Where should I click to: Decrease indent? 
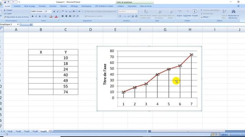[74, 16]
